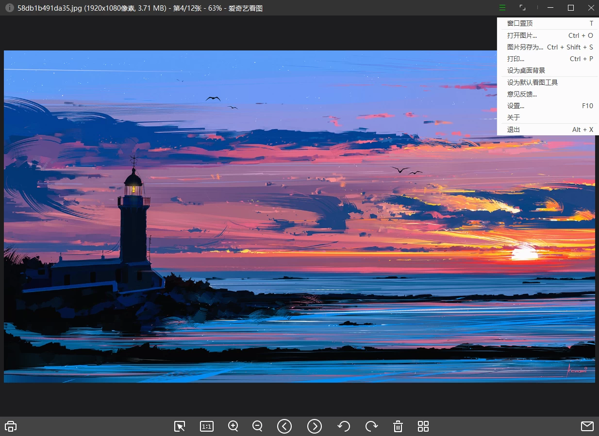This screenshot has width=599, height=436.
Task: Show image at 1:1 actual size
Action: pos(206,426)
